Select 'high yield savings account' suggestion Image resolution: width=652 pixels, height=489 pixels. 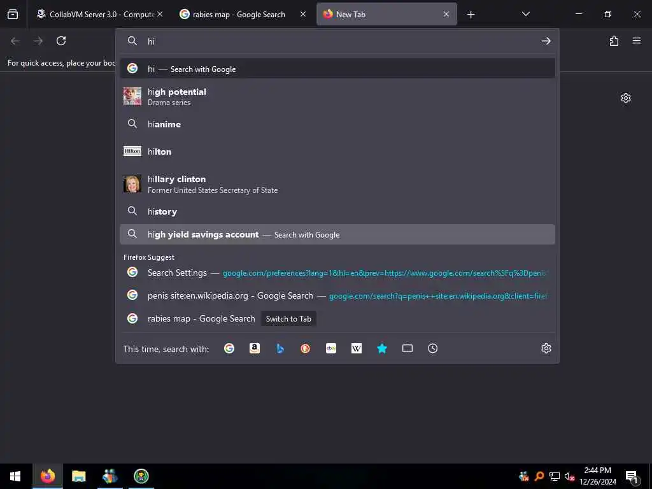tap(337, 234)
